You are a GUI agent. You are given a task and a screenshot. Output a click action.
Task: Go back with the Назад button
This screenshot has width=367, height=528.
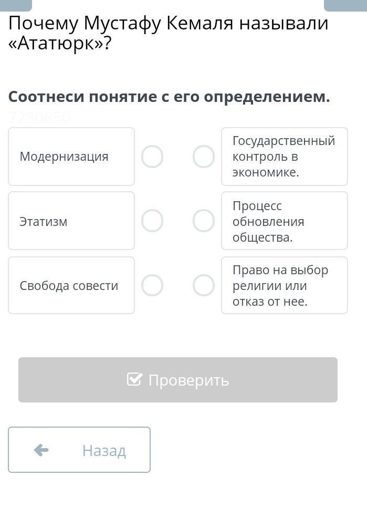click(x=79, y=450)
